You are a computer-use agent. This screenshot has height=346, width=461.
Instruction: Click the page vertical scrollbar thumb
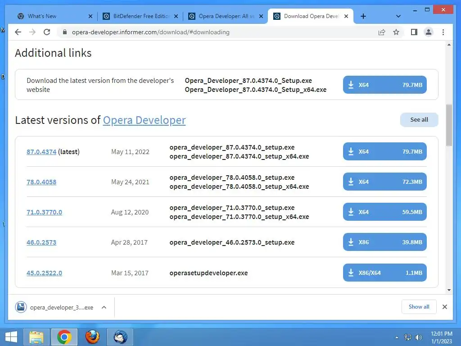tap(449, 125)
